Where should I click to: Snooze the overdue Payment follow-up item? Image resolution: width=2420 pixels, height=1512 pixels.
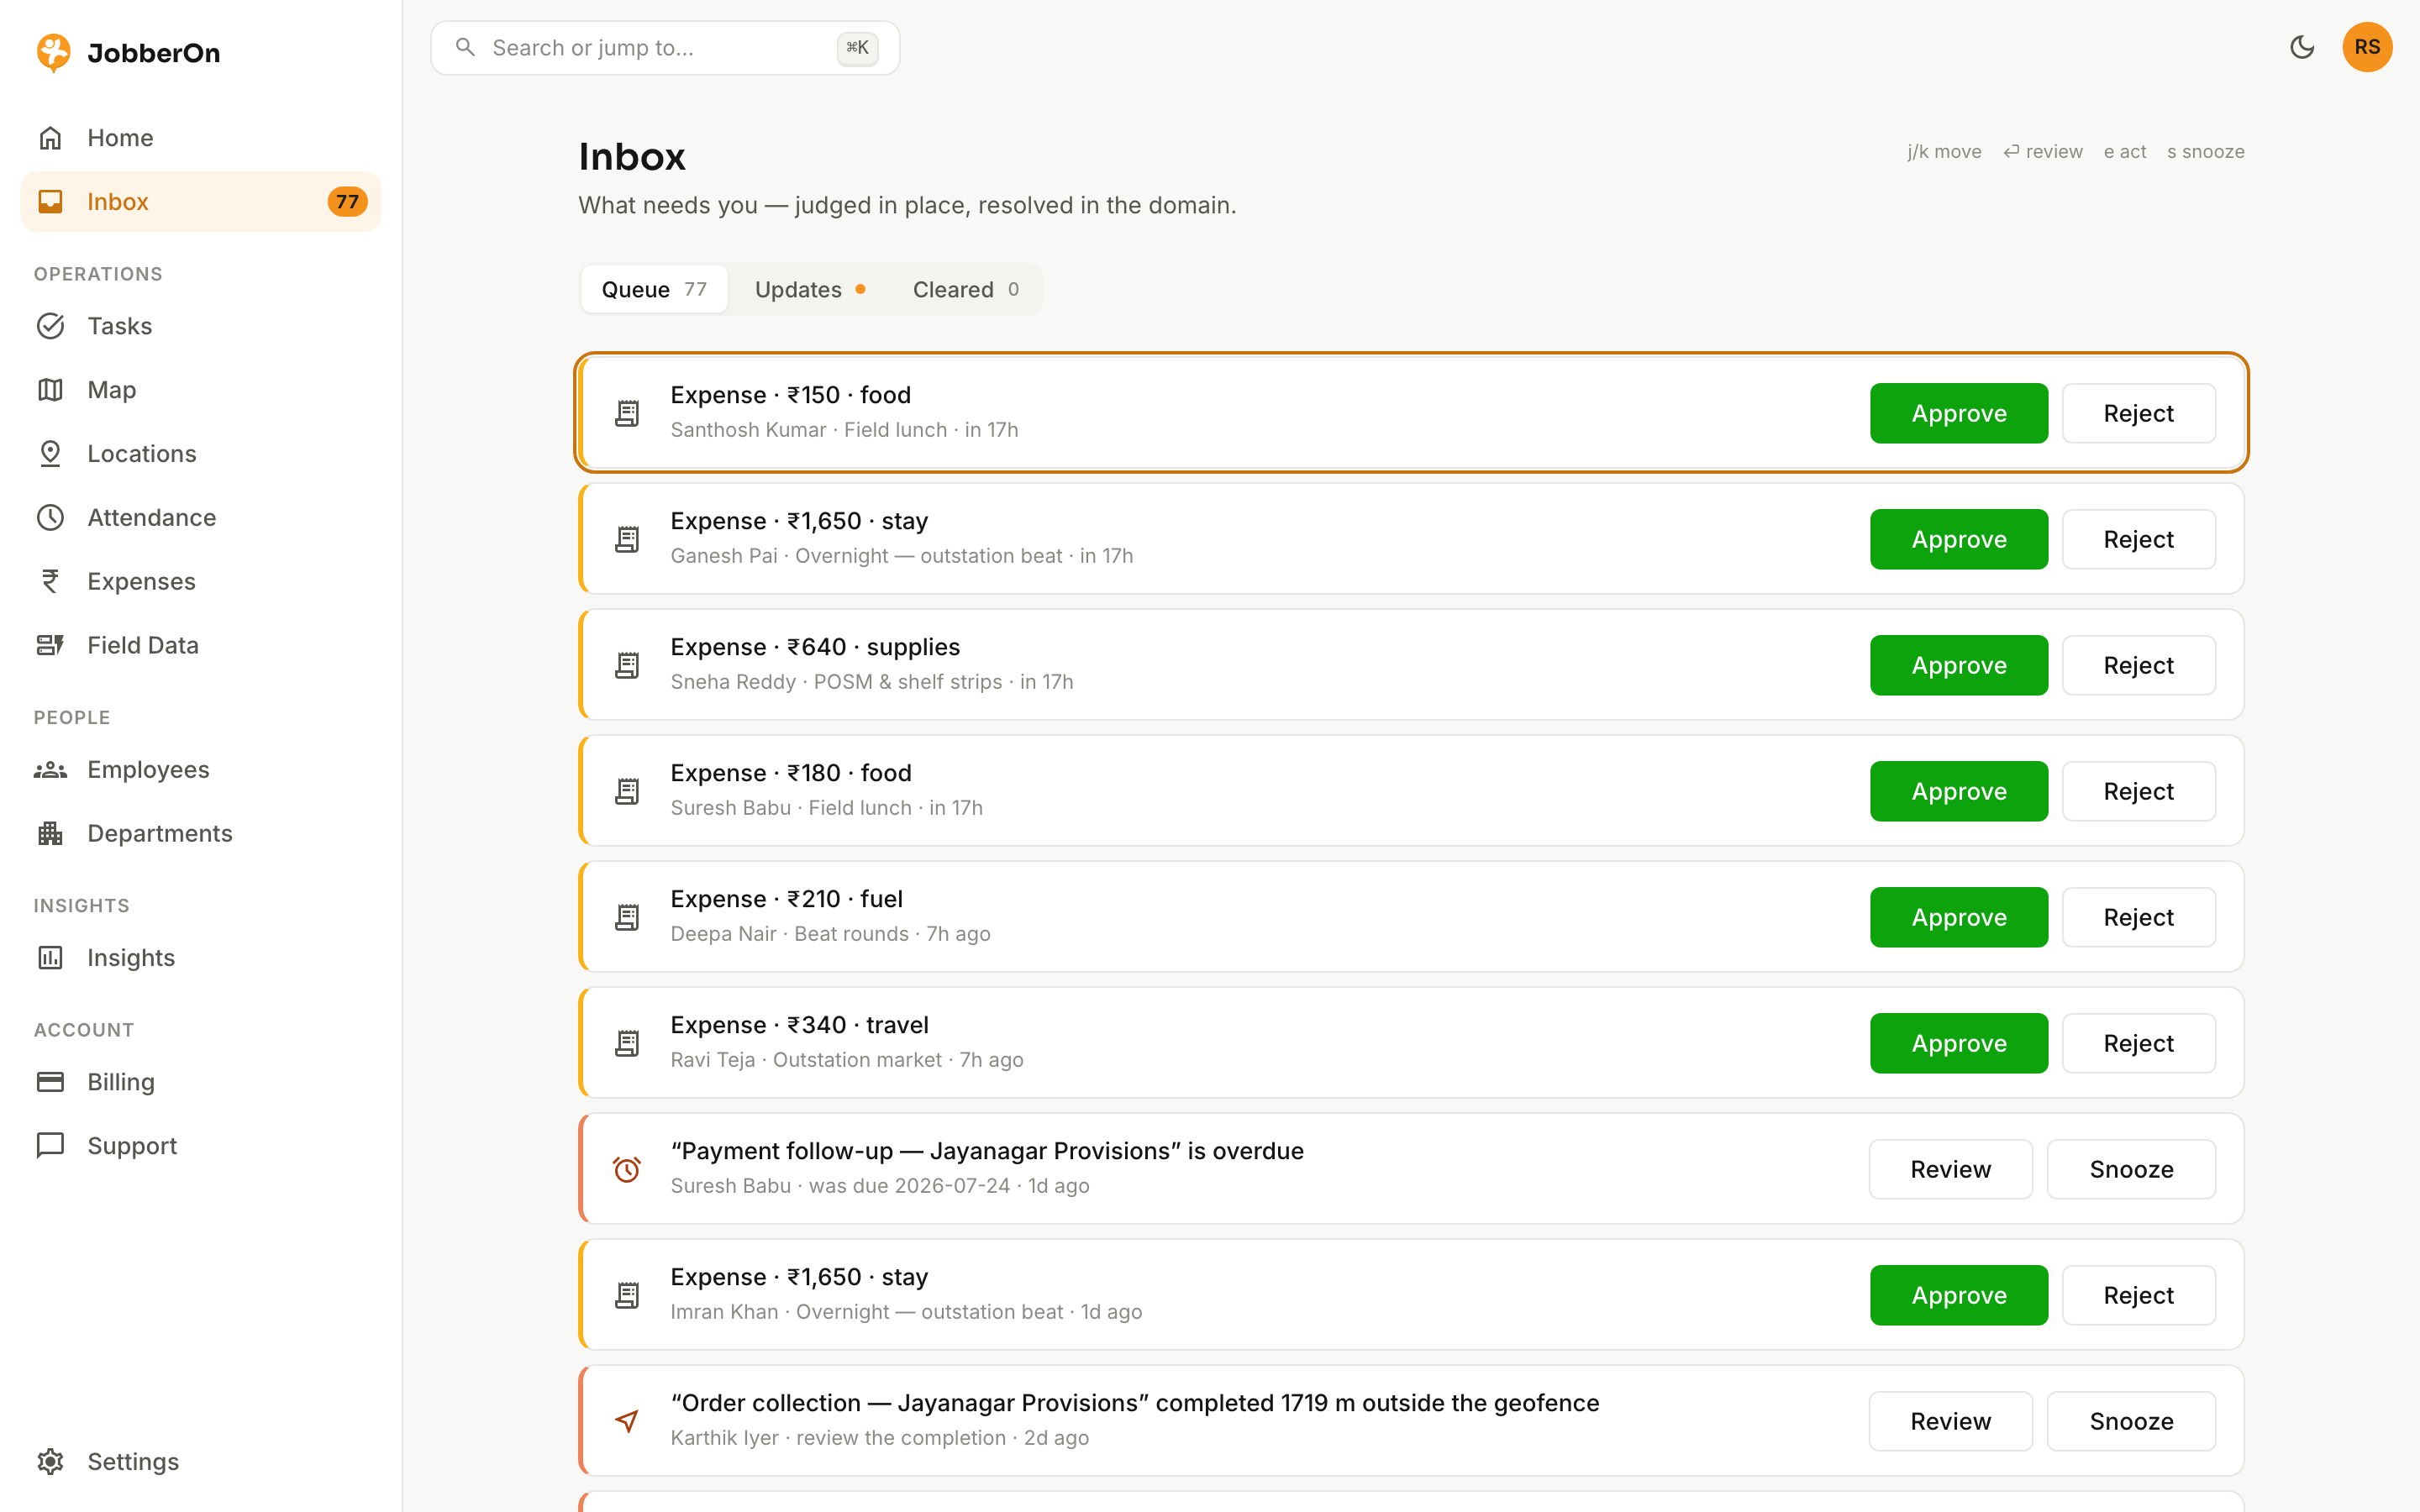pos(2132,1169)
